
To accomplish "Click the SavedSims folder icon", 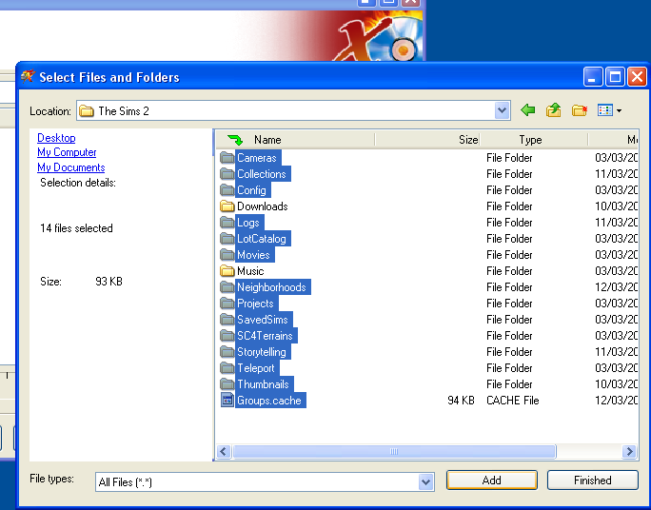I will pyautogui.click(x=227, y=320).
